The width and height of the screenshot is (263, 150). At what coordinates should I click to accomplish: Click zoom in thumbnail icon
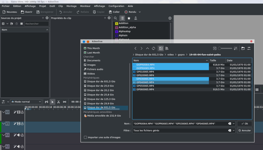coord(235,48)
